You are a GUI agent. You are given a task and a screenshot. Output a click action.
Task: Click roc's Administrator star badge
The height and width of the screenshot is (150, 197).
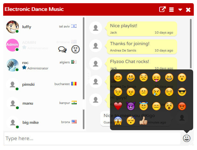click(x=24, y=67)
